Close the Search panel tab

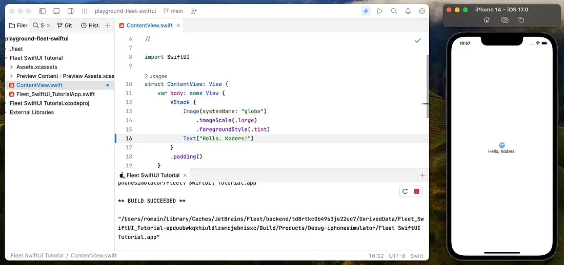(49, 26)
